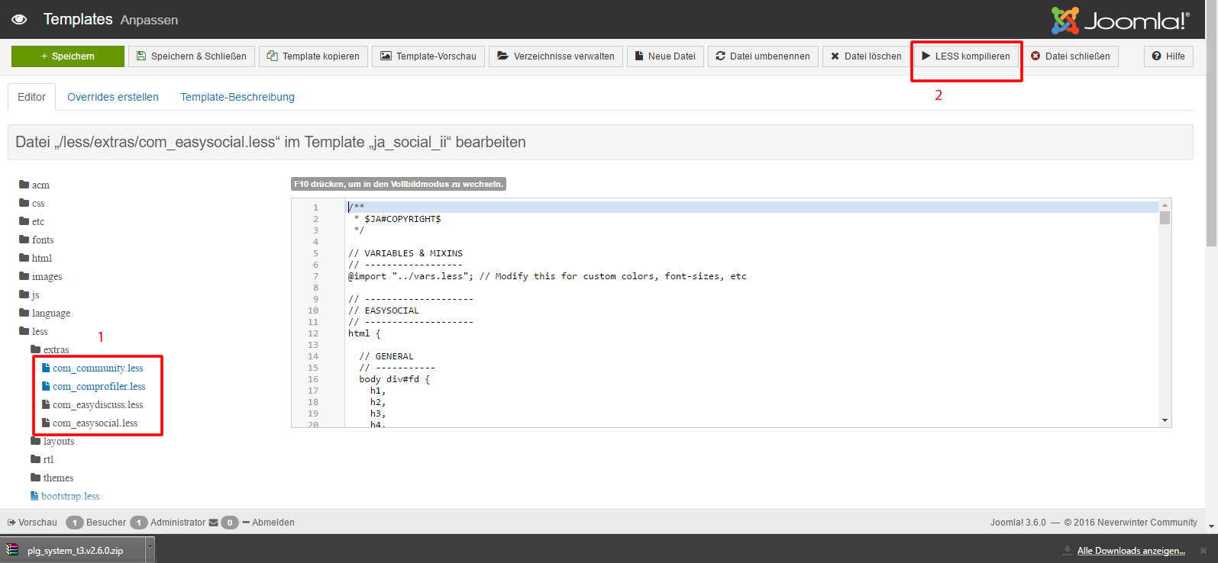This screenshot has height=563, width=1218.
Task: Open the Template-Beschreibung tab
Action: (237, 97)
